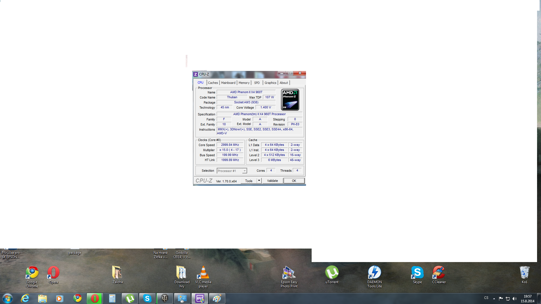Select the 'package' desktop item label

[75, 253]
